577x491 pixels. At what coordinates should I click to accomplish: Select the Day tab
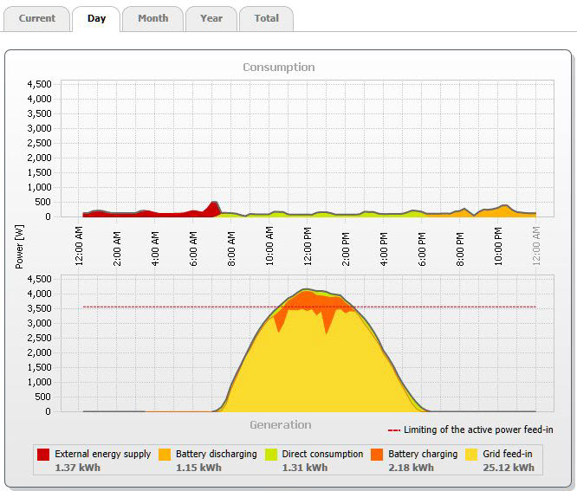[96, 18]
